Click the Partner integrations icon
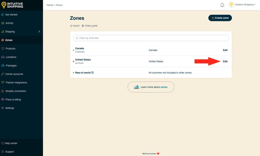The image size is (260, 156). (3, 82)
